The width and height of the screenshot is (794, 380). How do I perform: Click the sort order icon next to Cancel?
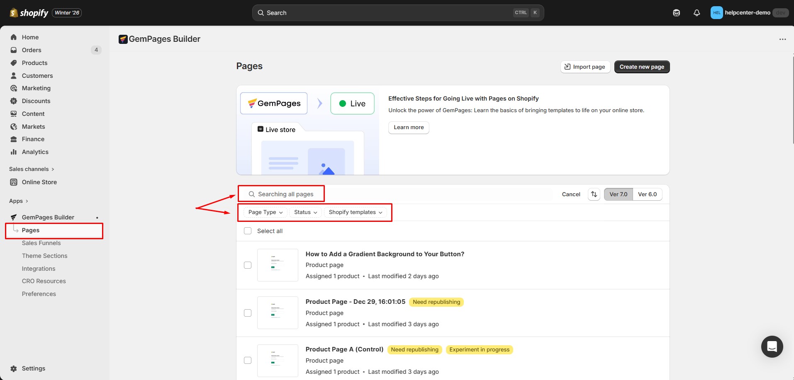(594, 194)
